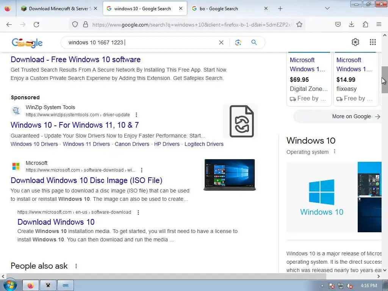Image resolution: width=388 pixels, height=291 pixels.
Task: Close the 'bo - Google Search' tab
Action: point(266,8)
